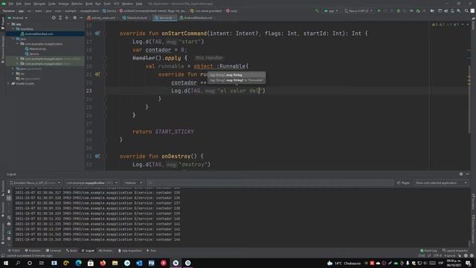Open the Project tool window side tab
Viewport: 476px width, 268px height.
click(x=3, y=23)
